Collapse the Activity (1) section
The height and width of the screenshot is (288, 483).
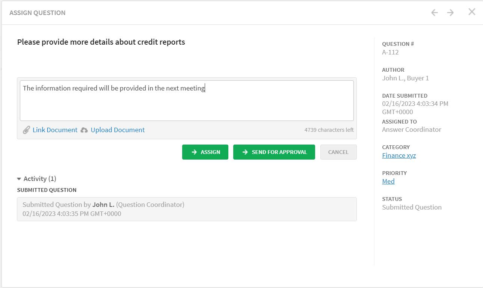pyautogui.click(x=36, y=179)
